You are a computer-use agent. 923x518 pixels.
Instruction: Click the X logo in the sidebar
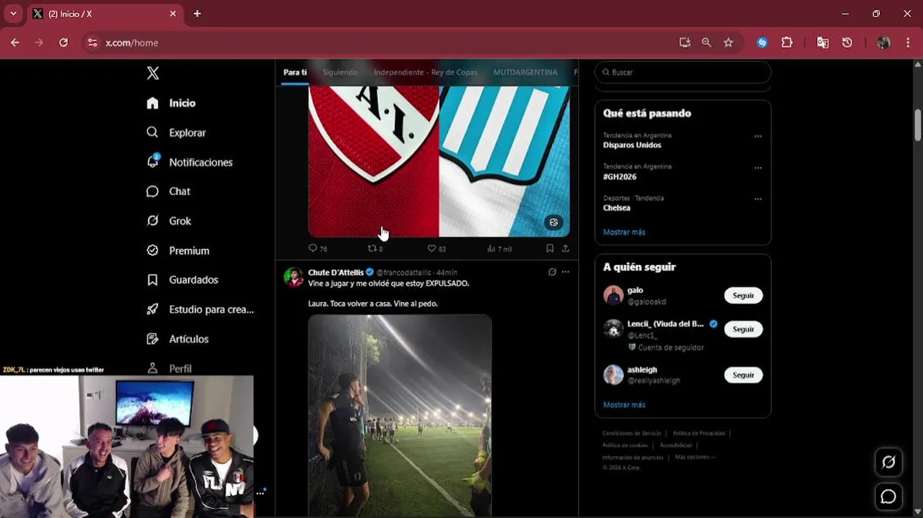(152, 73)
